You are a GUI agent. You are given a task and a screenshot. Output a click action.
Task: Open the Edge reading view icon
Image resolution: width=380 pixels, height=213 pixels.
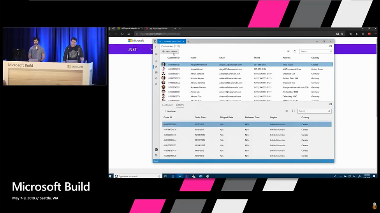point(338,34)
